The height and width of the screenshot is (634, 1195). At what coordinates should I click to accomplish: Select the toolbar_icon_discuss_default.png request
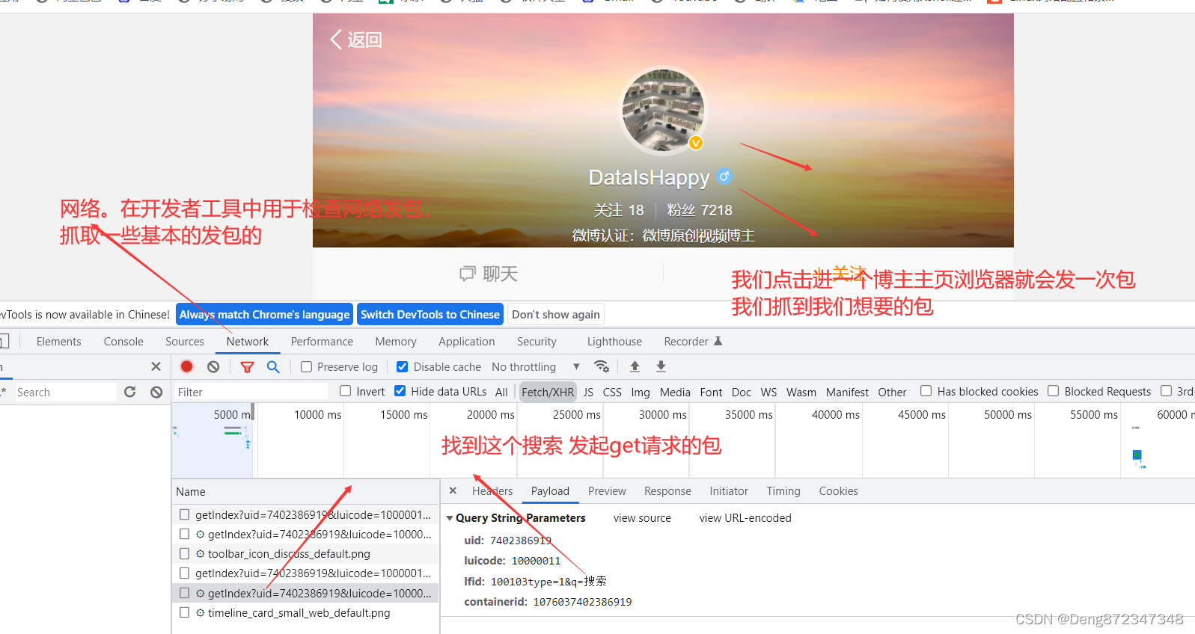click(x=305, y=554)
